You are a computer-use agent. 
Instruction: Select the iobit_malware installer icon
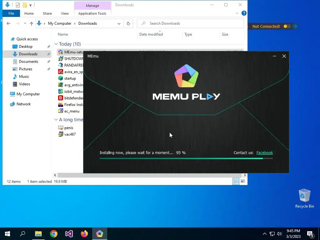pyautogui.click(x=60, y=92)
